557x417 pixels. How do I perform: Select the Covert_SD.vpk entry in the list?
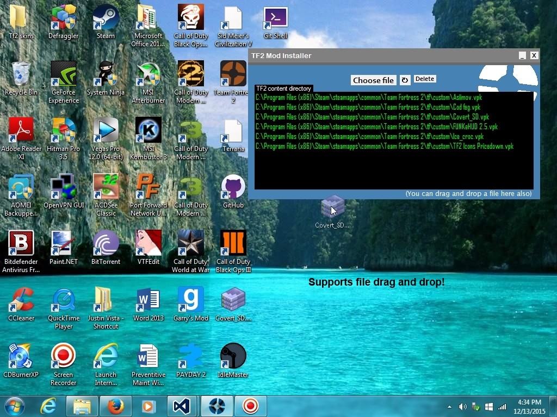(x=372, y=117)
